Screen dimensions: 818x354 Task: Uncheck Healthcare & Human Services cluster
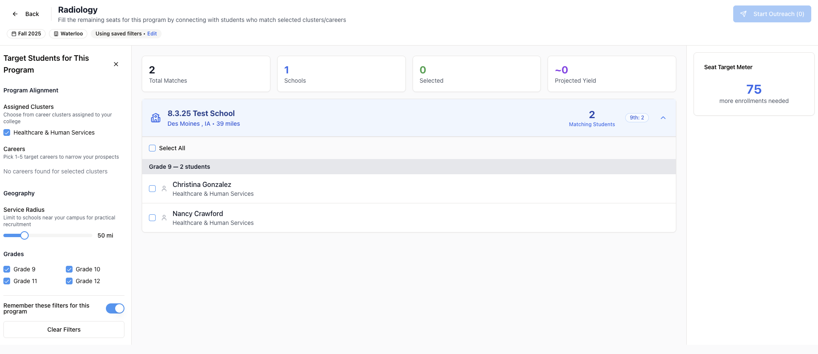7,132
